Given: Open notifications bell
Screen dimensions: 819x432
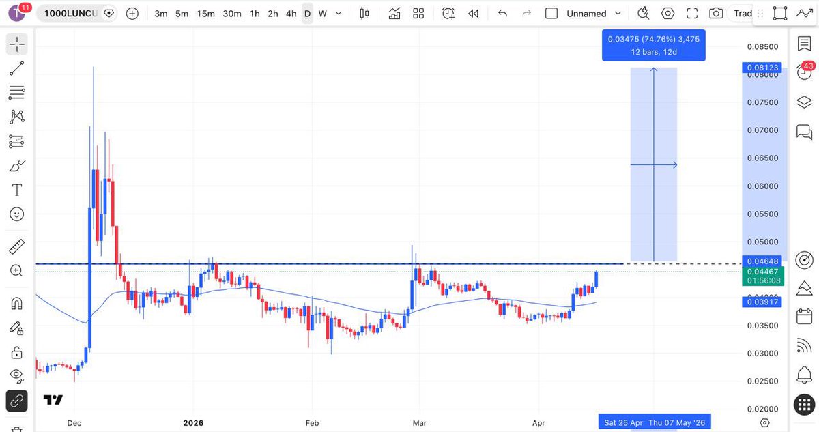Looking at the screenshot, I should click(804, 375).
